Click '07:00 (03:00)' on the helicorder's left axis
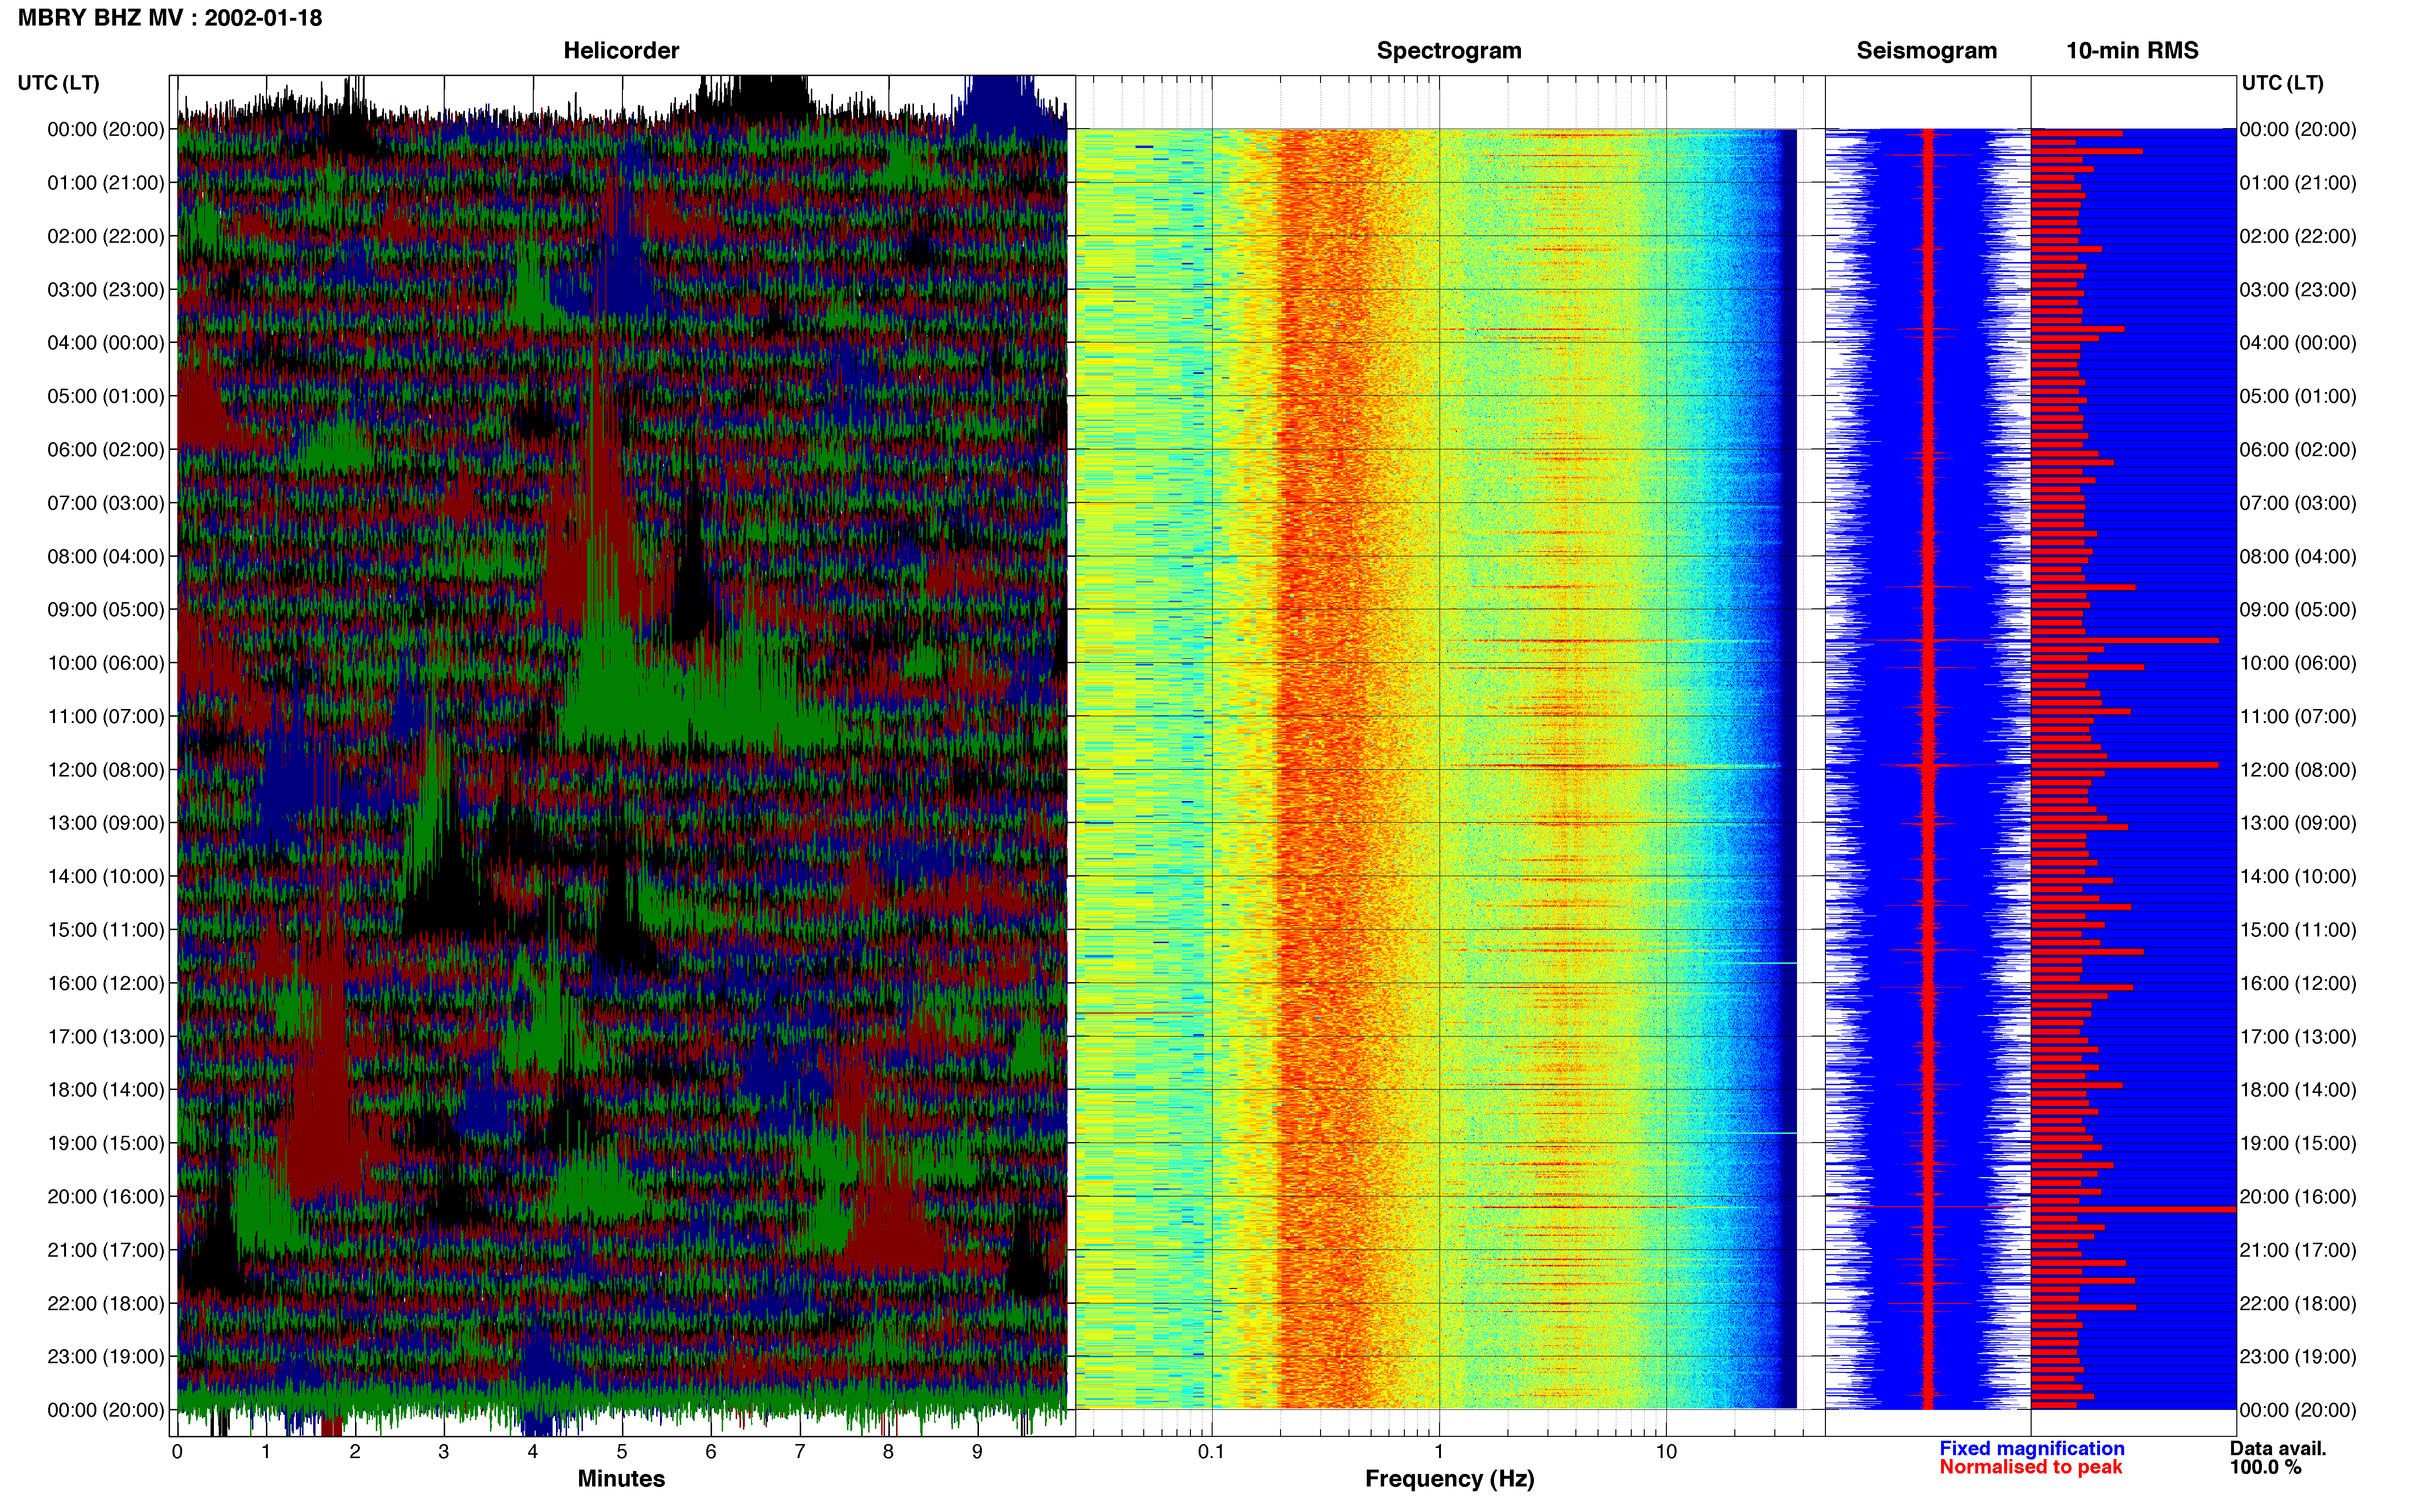The image size is (2418, 1512). pyautogui.click(x=106, y=503)
